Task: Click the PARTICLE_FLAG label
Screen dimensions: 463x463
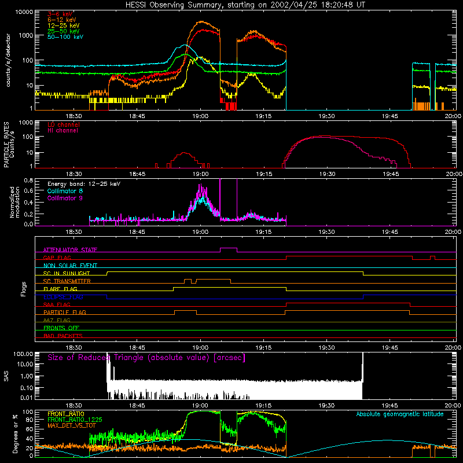Action: tap(65, 312)
